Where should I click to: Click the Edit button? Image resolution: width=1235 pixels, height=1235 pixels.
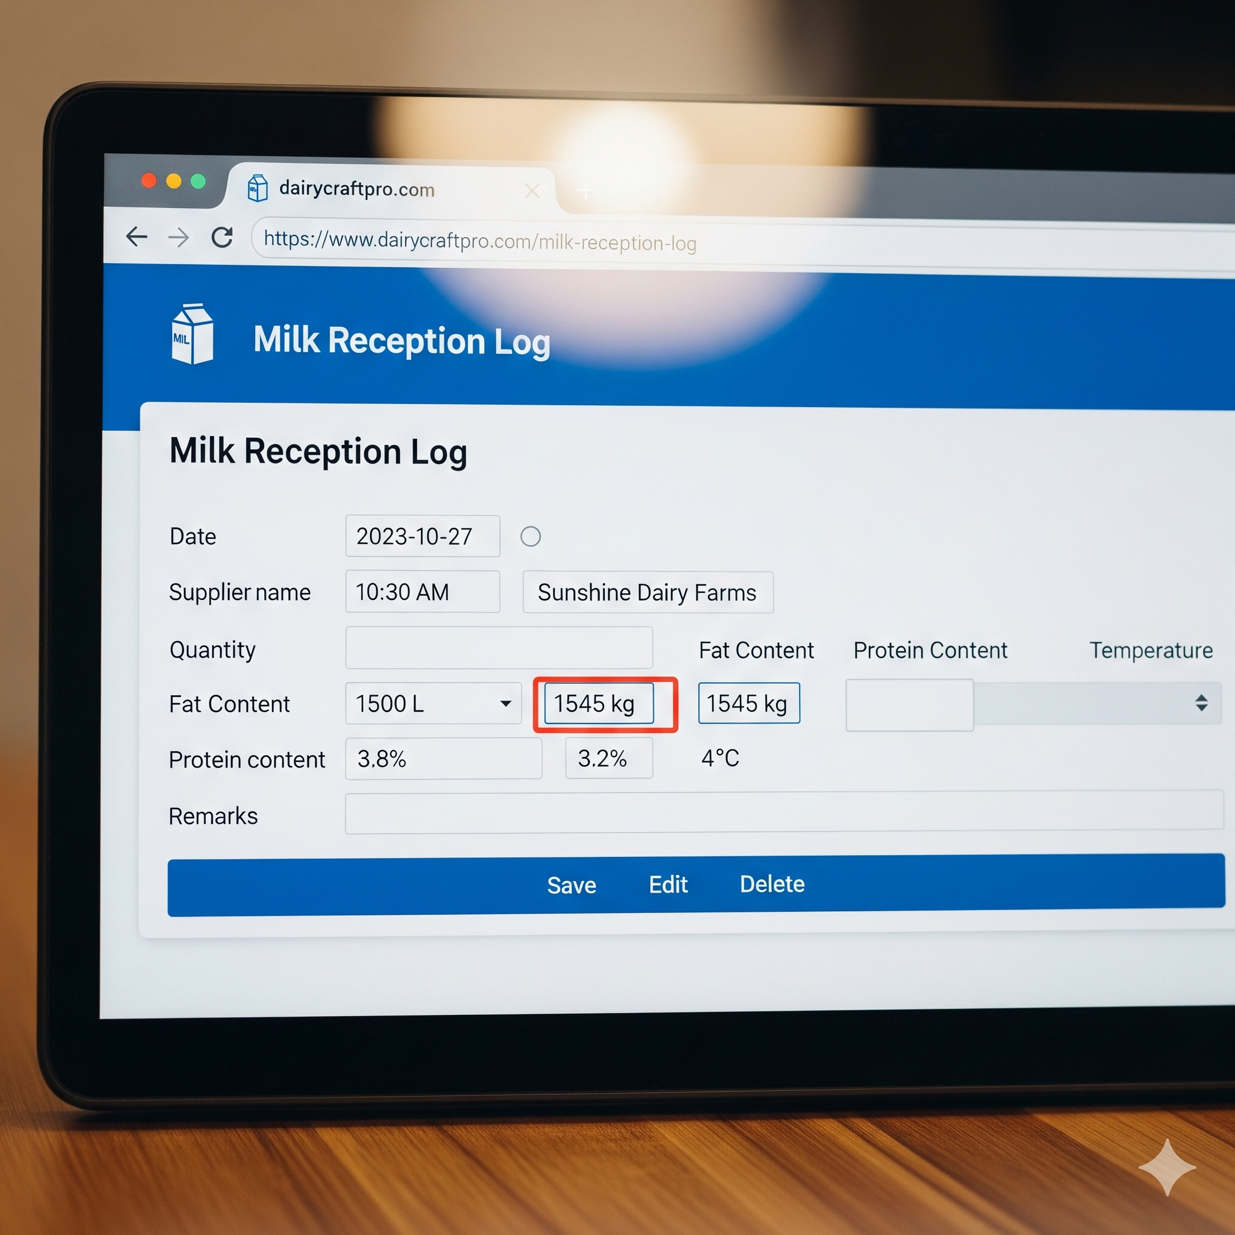pos(668,885)
